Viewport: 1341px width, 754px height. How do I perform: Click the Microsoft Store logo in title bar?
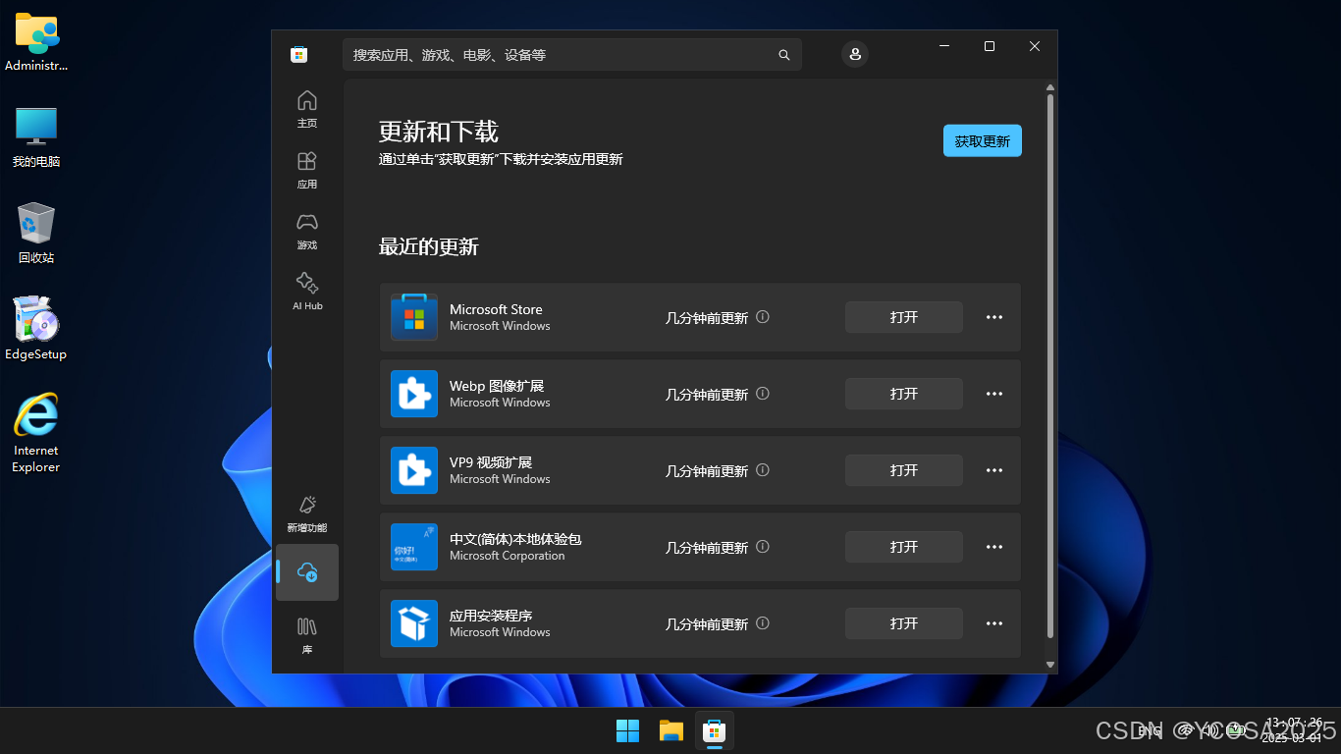pyautogui.click(x=299, y=54)
